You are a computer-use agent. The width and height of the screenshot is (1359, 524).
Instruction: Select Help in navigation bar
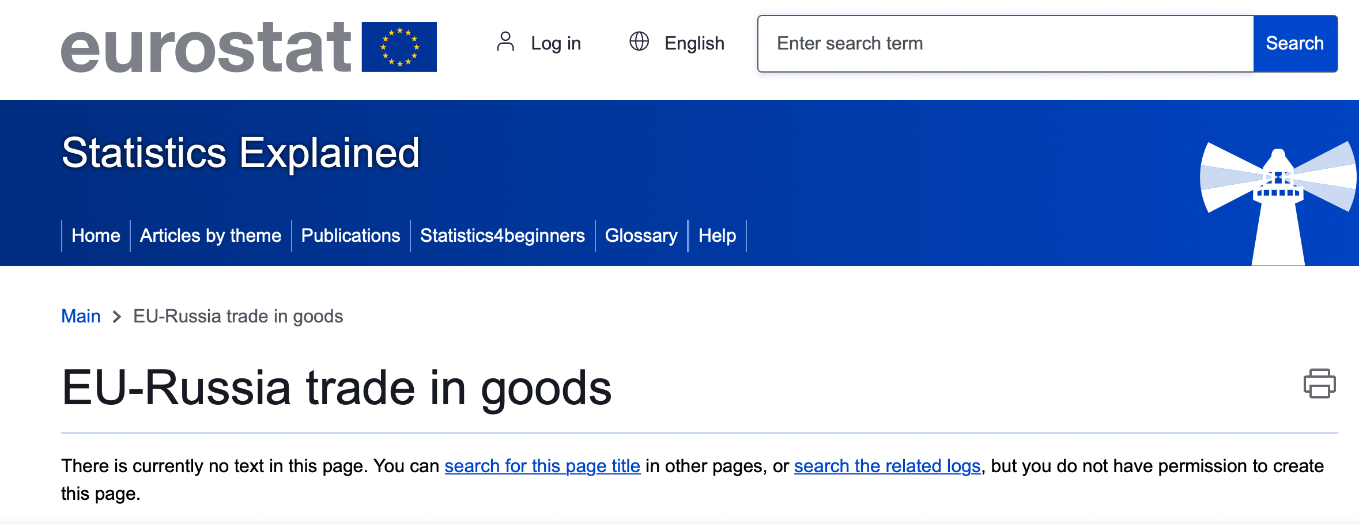pos(717,236)
